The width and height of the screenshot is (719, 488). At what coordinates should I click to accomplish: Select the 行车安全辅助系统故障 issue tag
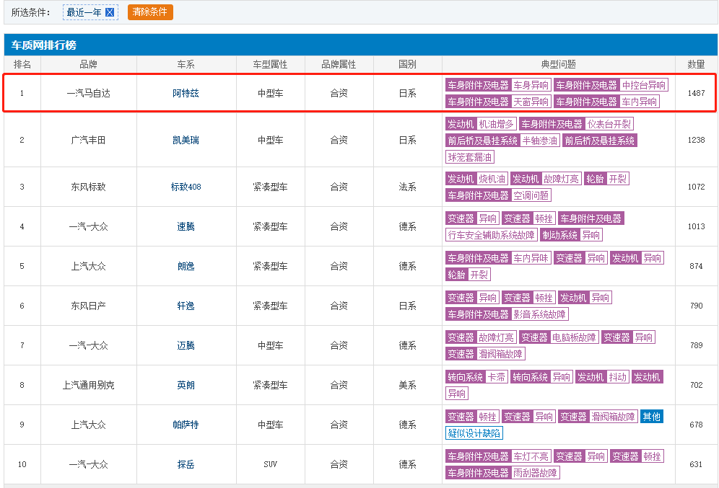492,235
